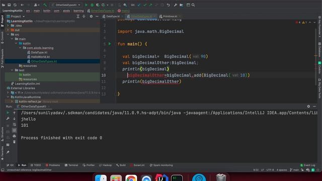Open Run panel settings gear
Screen dimensions: 322x181
tap(308, 106)
